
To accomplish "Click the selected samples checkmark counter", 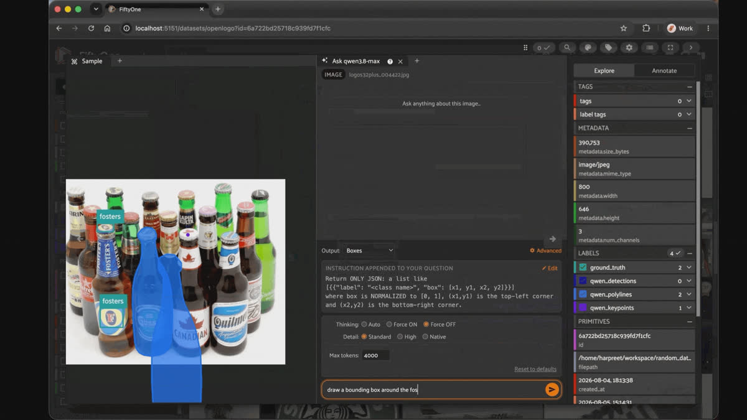I will (x=545, y=47).
